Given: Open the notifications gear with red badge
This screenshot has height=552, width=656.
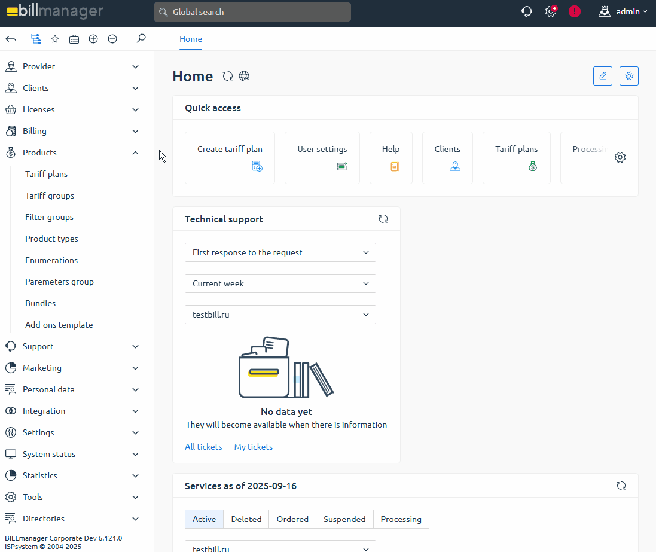Looking at the screenshot, I should 551,11.
